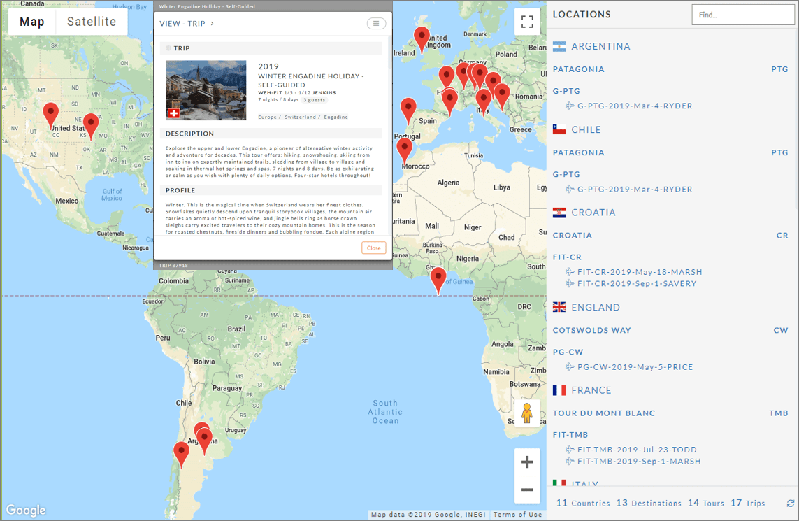Toggle fullscreen map view
The image size is (799, 521).
point(527,22)
